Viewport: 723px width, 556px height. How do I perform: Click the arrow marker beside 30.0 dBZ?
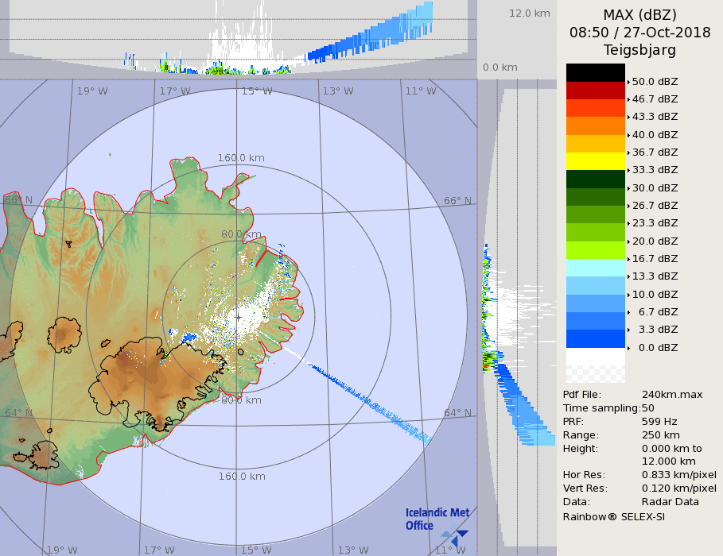tap(628, 188)
